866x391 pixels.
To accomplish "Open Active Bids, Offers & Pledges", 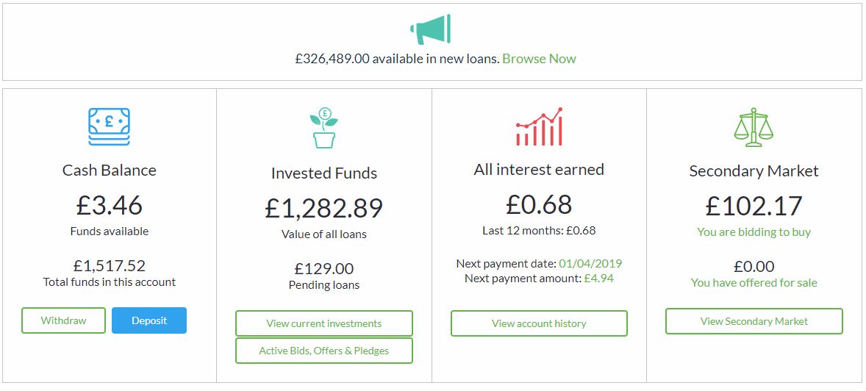I will pyautogui.click(x=323, y=351).
